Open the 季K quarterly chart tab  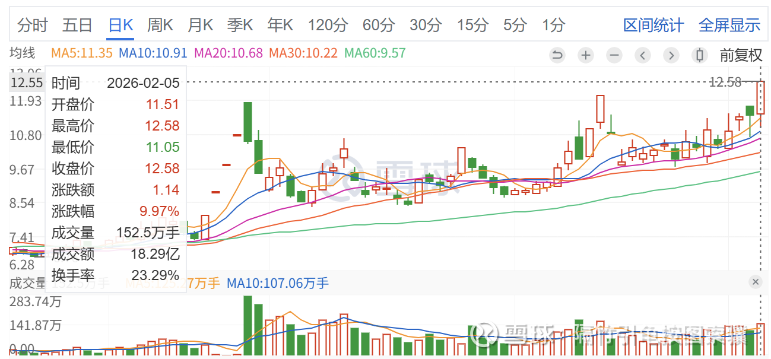(x=240, y=25)
